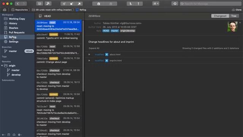Click the Reflog breadcrumb item

pyautogui.click(x=81, y=10)
